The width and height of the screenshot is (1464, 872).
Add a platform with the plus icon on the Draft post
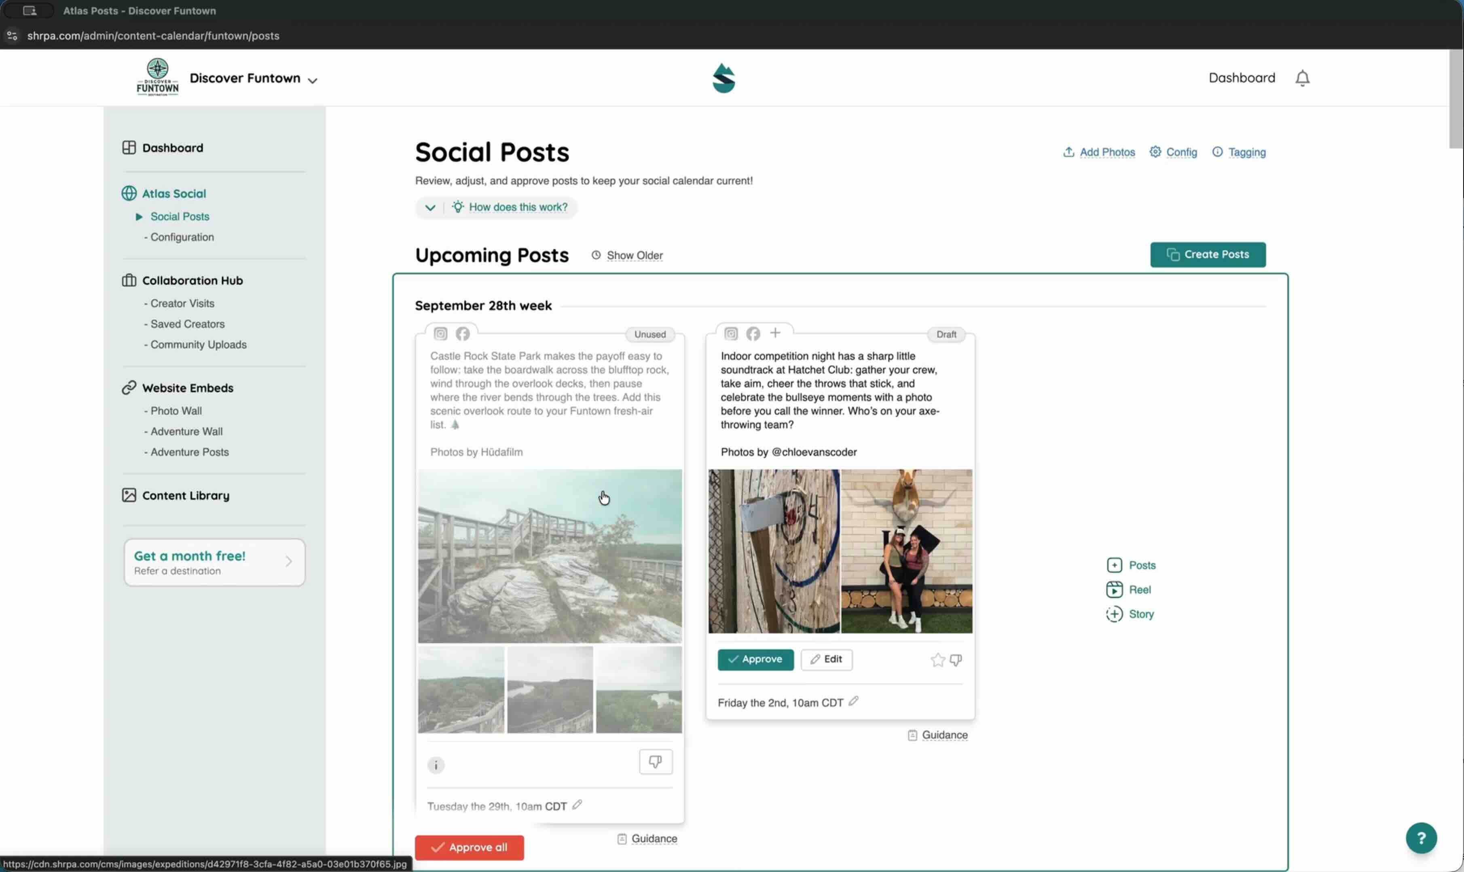click(775, 333)
